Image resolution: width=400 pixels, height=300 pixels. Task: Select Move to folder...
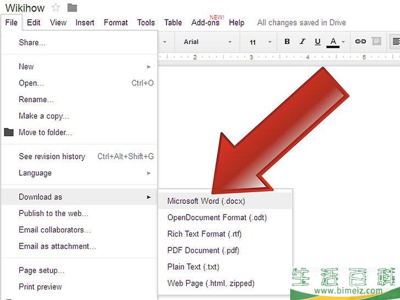click(x=79, y=132)
